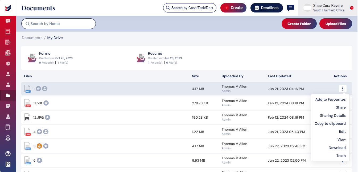Click the orange lock icon on file 5
This screenshot has height=172, width=358.
40,146
